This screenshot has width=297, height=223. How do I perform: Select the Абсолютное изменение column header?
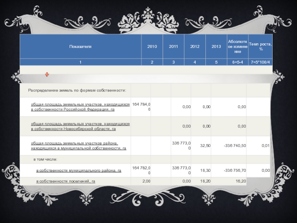(237, 46)
